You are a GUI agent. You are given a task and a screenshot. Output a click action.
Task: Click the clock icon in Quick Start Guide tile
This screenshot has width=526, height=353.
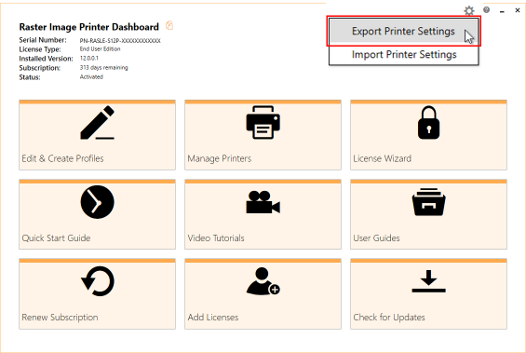click(x=97, y=202)
